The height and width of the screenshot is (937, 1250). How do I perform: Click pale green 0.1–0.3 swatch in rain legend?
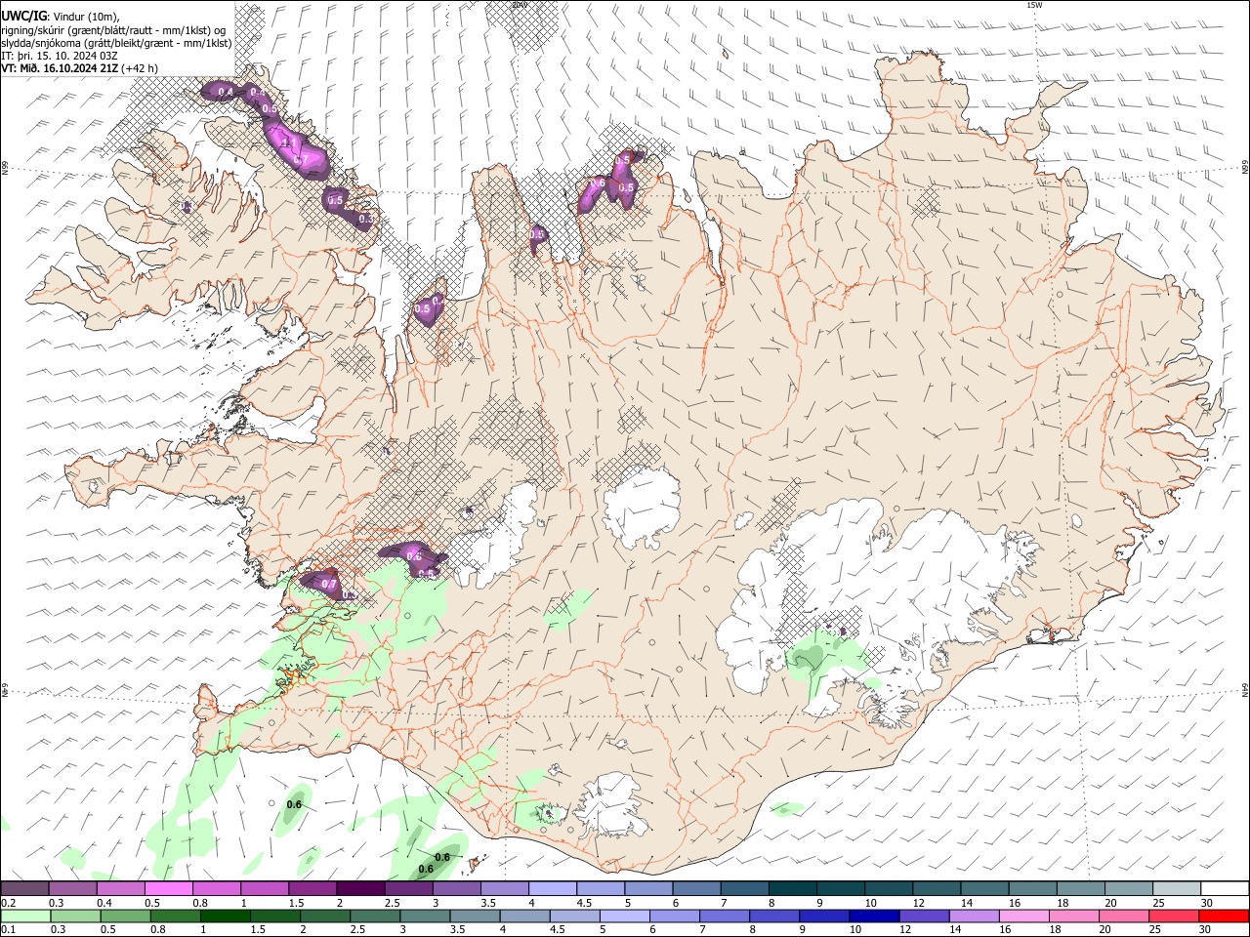[24, 917]
